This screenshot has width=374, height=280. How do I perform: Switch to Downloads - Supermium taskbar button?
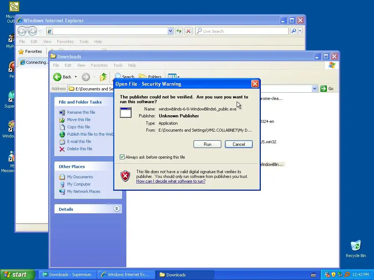pyautogui.click(x=67, y=275)
